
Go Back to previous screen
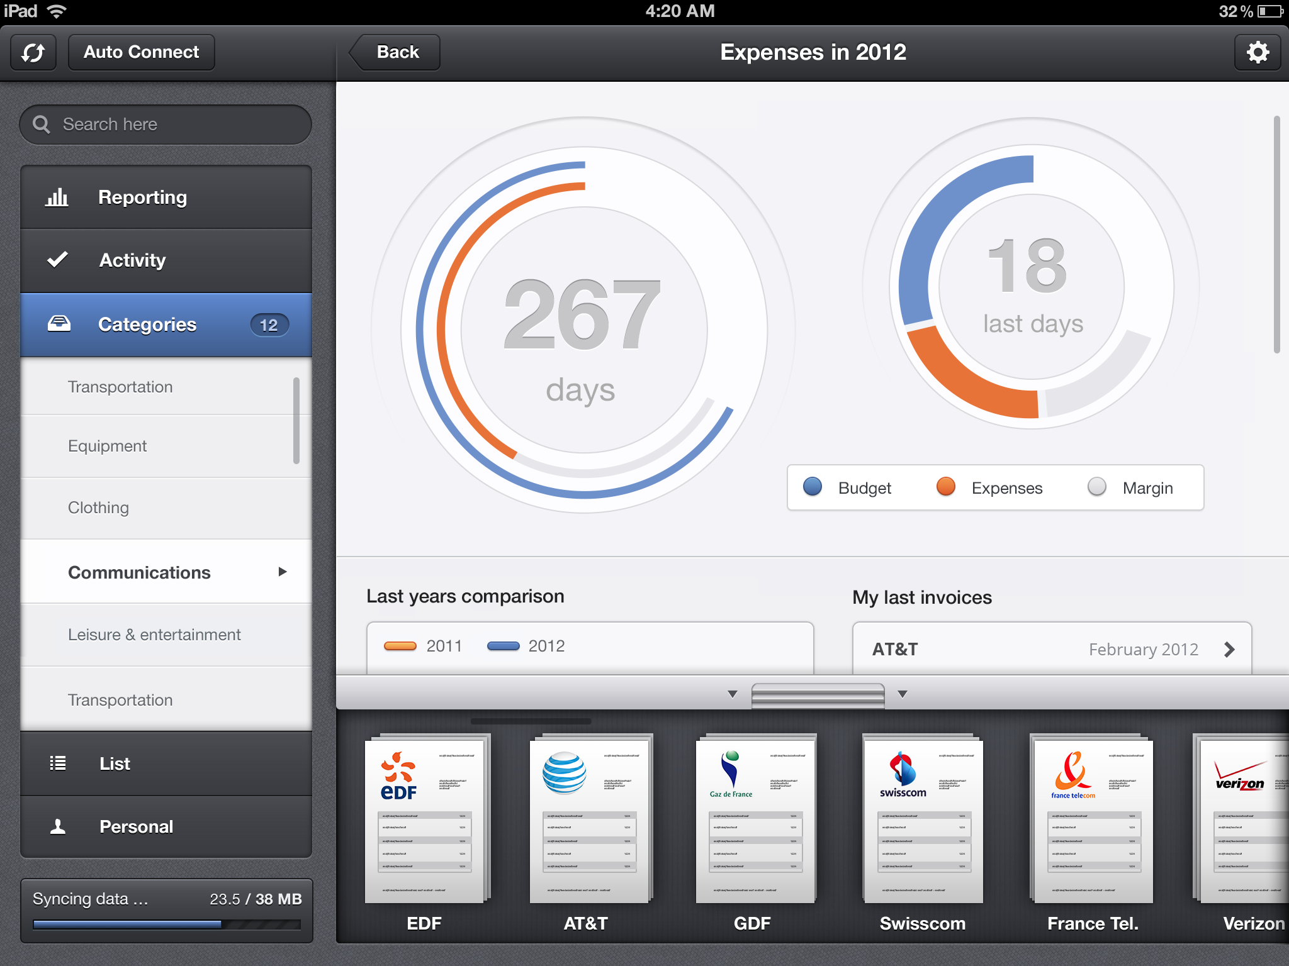point(395,52)
